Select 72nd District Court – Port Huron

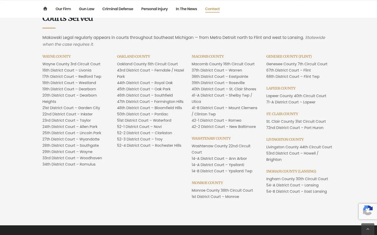tap(295, 128)
